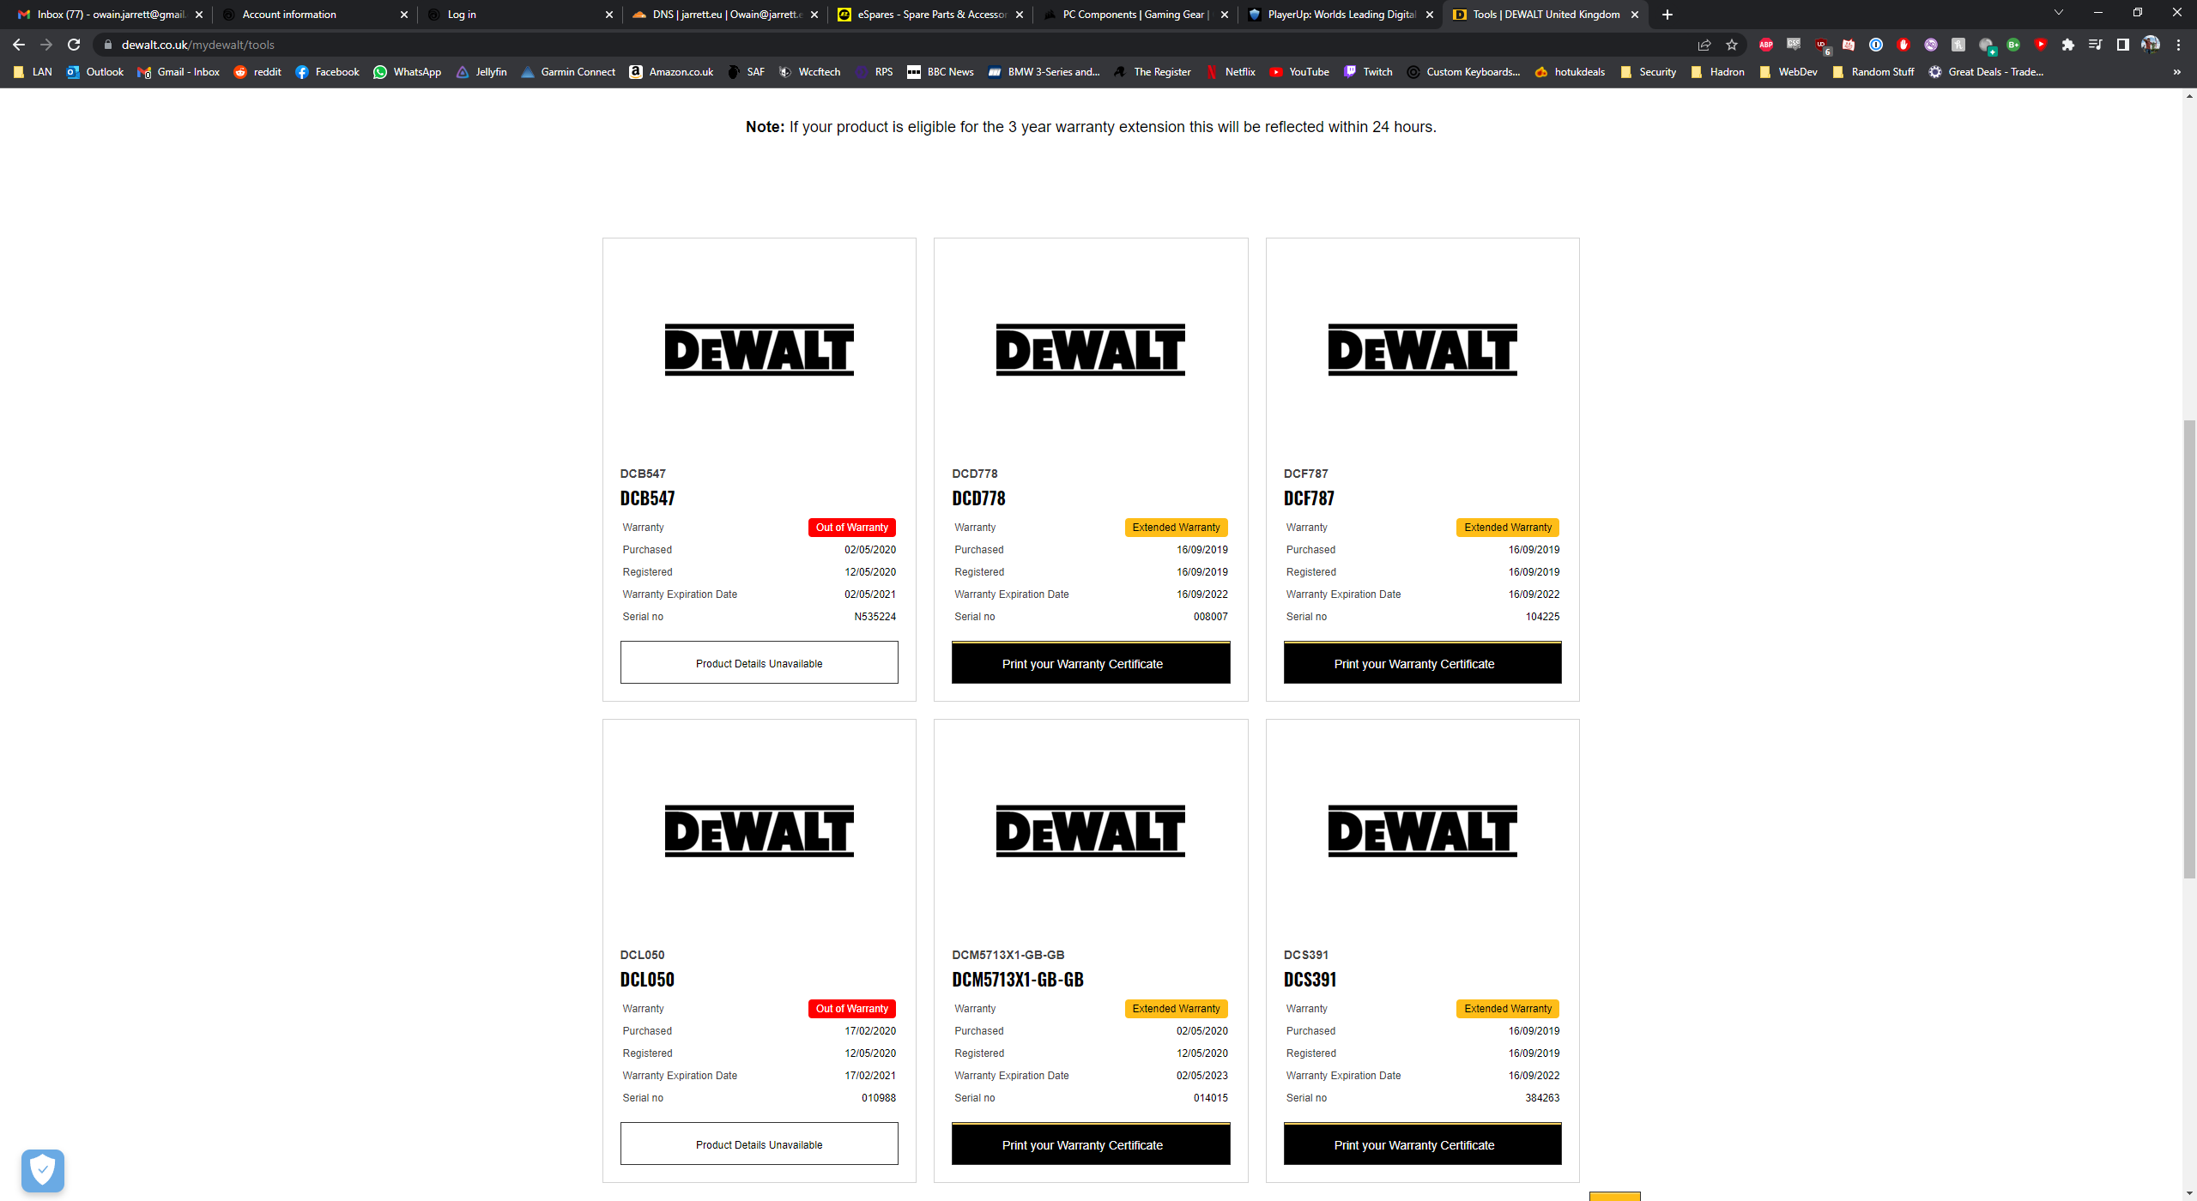2197x1201 pixels.
Task: Open the hotukdeals bookmark
Action: point(1570,72)
